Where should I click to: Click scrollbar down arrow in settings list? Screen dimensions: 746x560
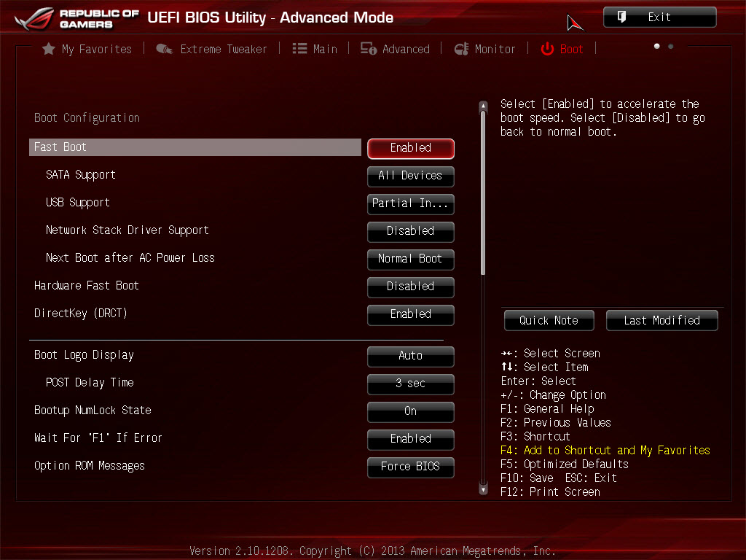click(x=484, y=489)
